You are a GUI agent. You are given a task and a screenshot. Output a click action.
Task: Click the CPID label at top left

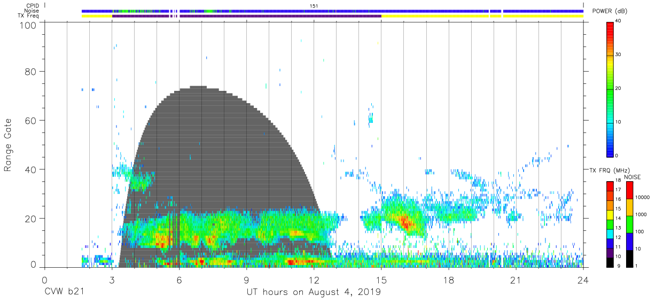pos(32,5)
